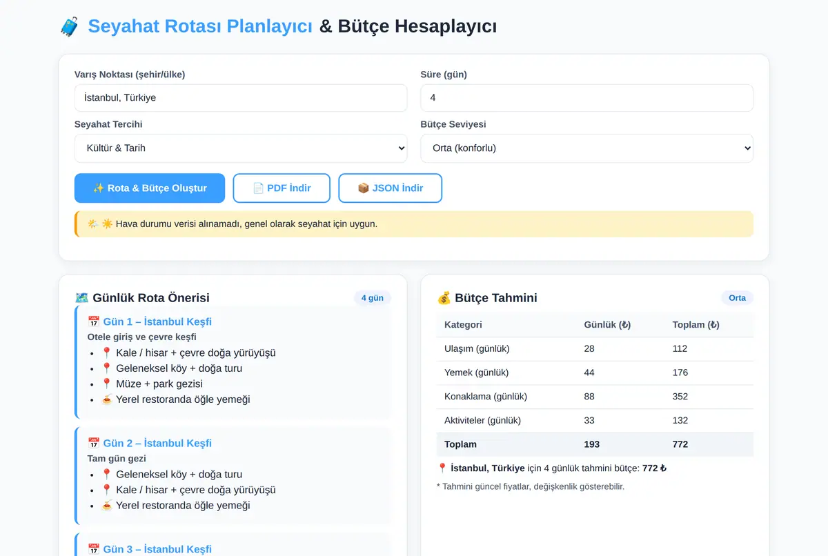Click the 'Tam gün gezi' subtitle
The width and height of the screenshot is (828, 556).
(x=117, y=459)
